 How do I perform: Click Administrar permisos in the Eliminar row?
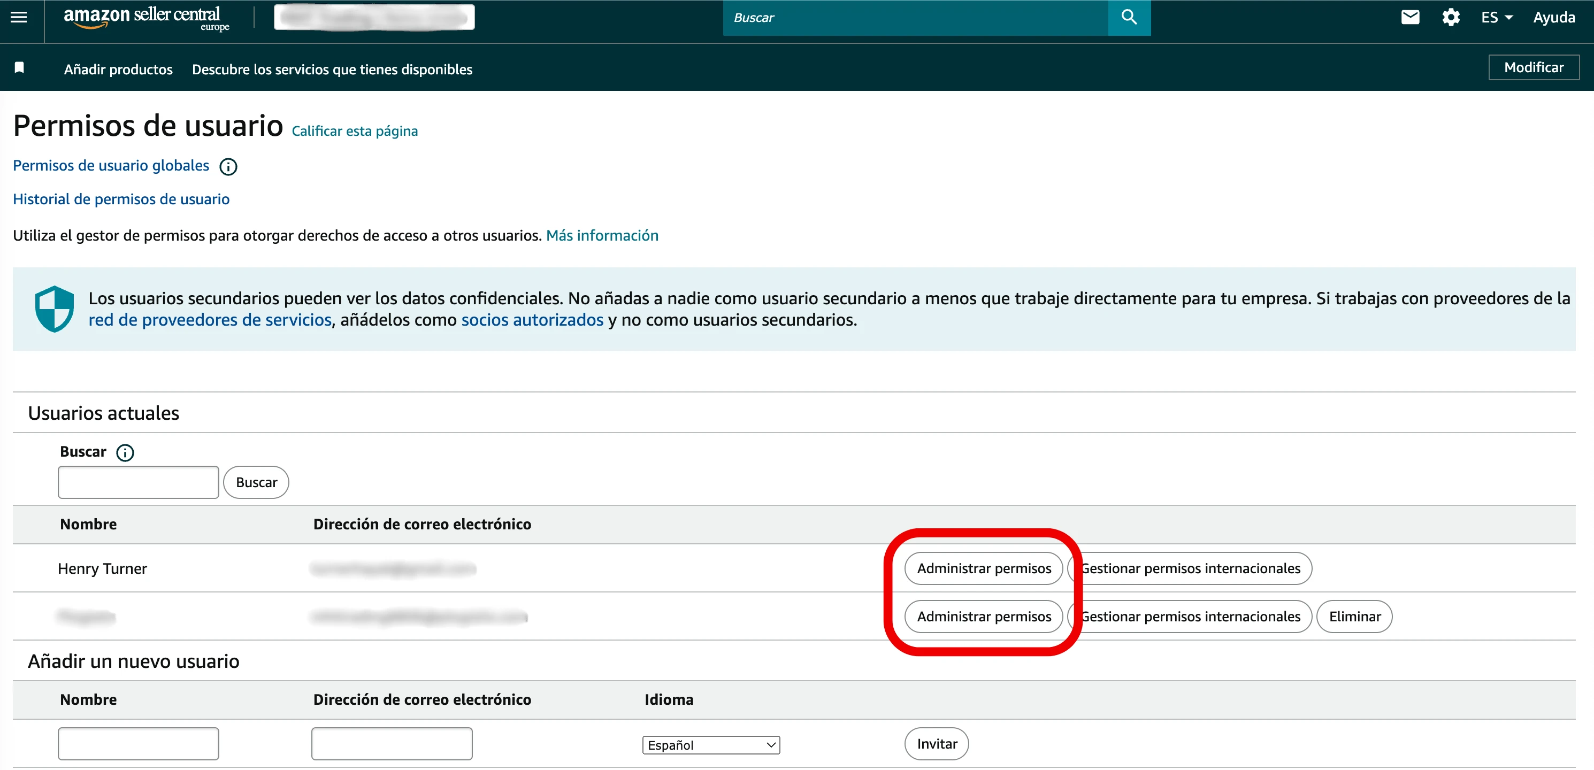984,617
